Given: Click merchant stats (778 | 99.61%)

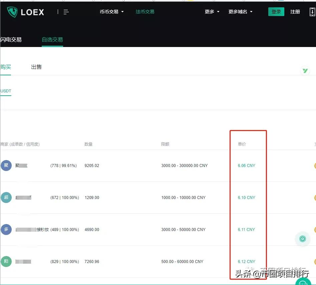Looking at the screenshot, I should [63, 165].
